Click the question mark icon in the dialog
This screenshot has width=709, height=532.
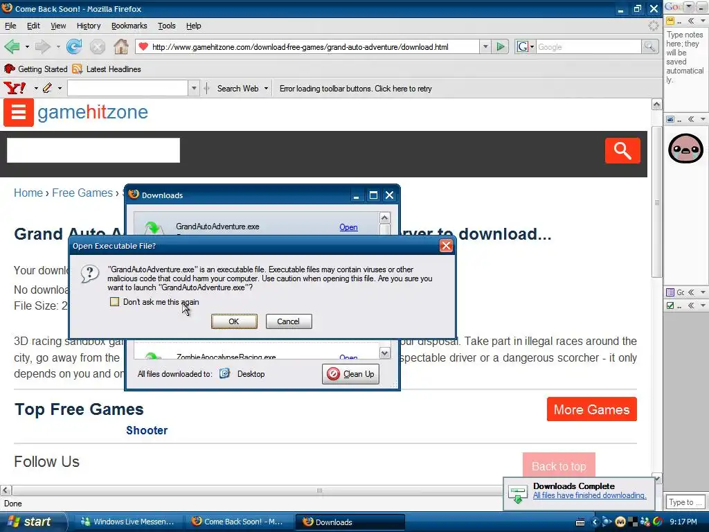point(89,274)
